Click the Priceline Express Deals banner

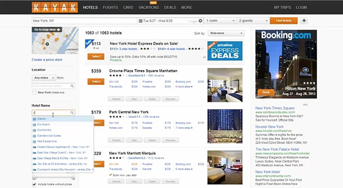tap(225, 51)
